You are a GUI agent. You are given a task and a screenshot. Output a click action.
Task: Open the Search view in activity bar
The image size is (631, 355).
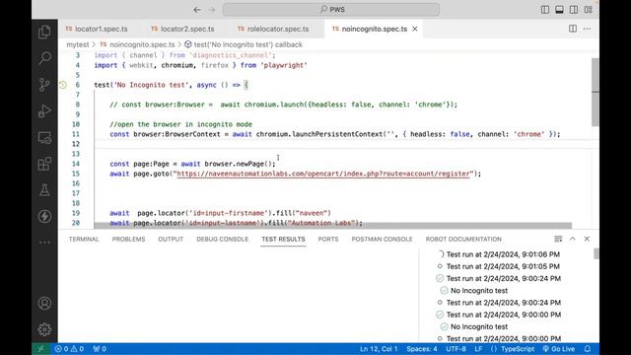(44, 58)
